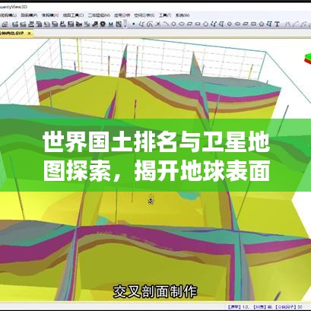Click the center rotation marker in 3D view

point(151,201)
